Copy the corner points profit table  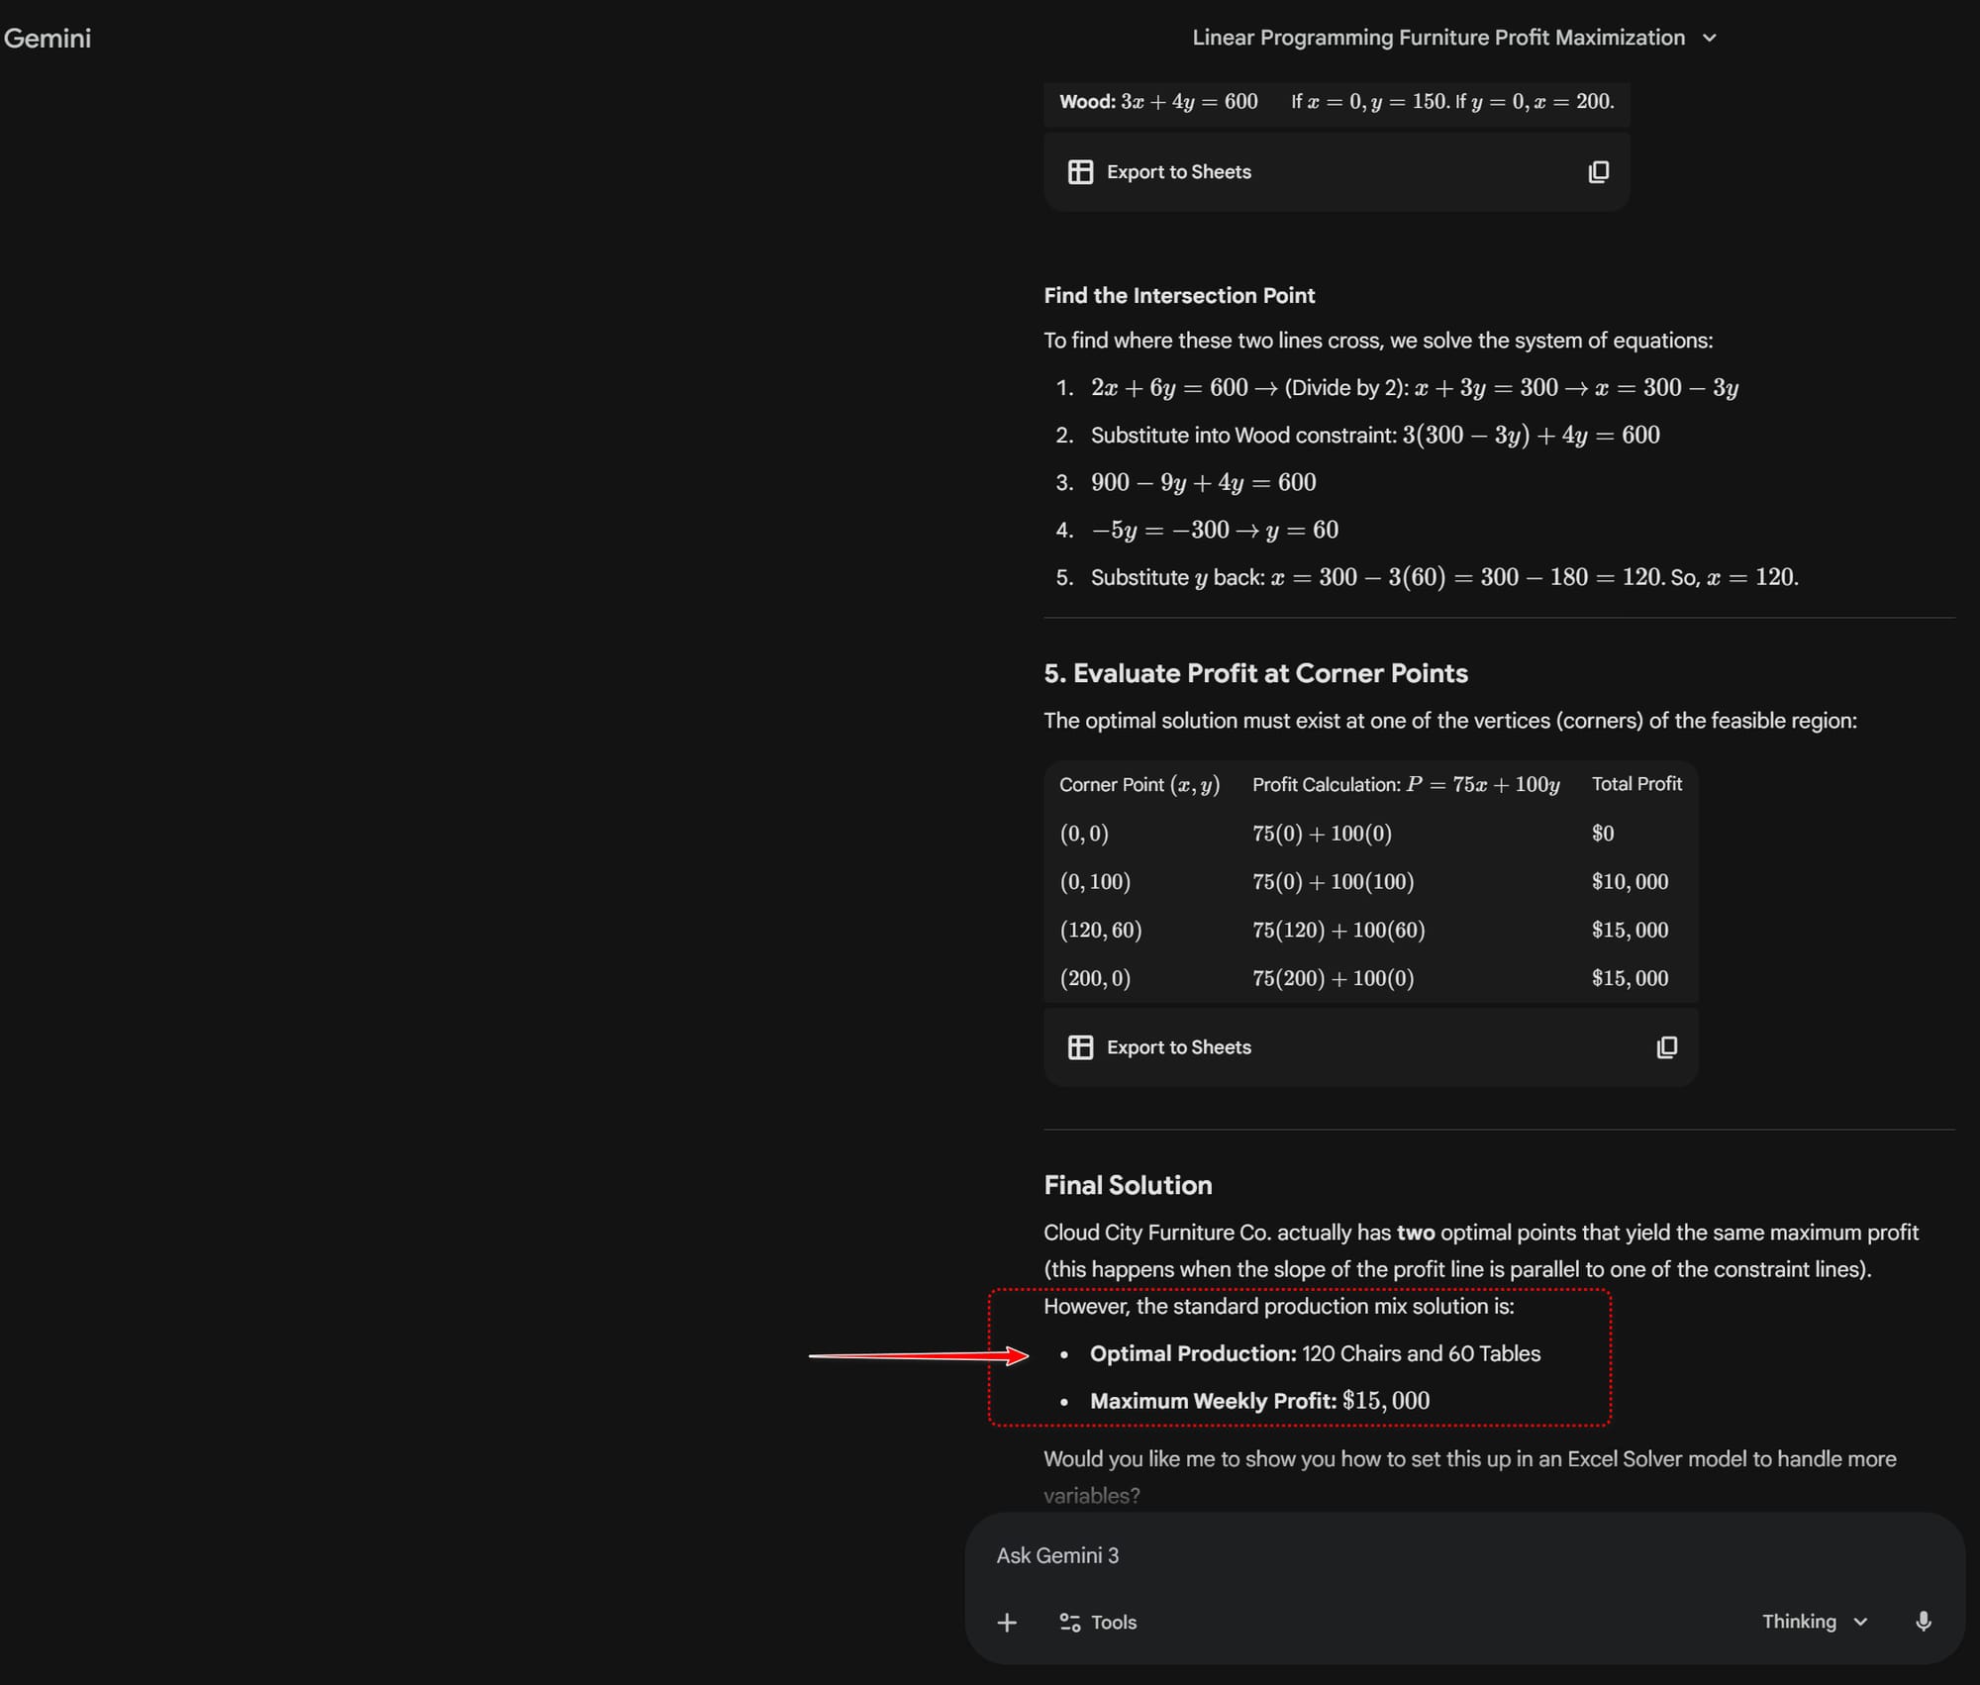point(1666,1047)
